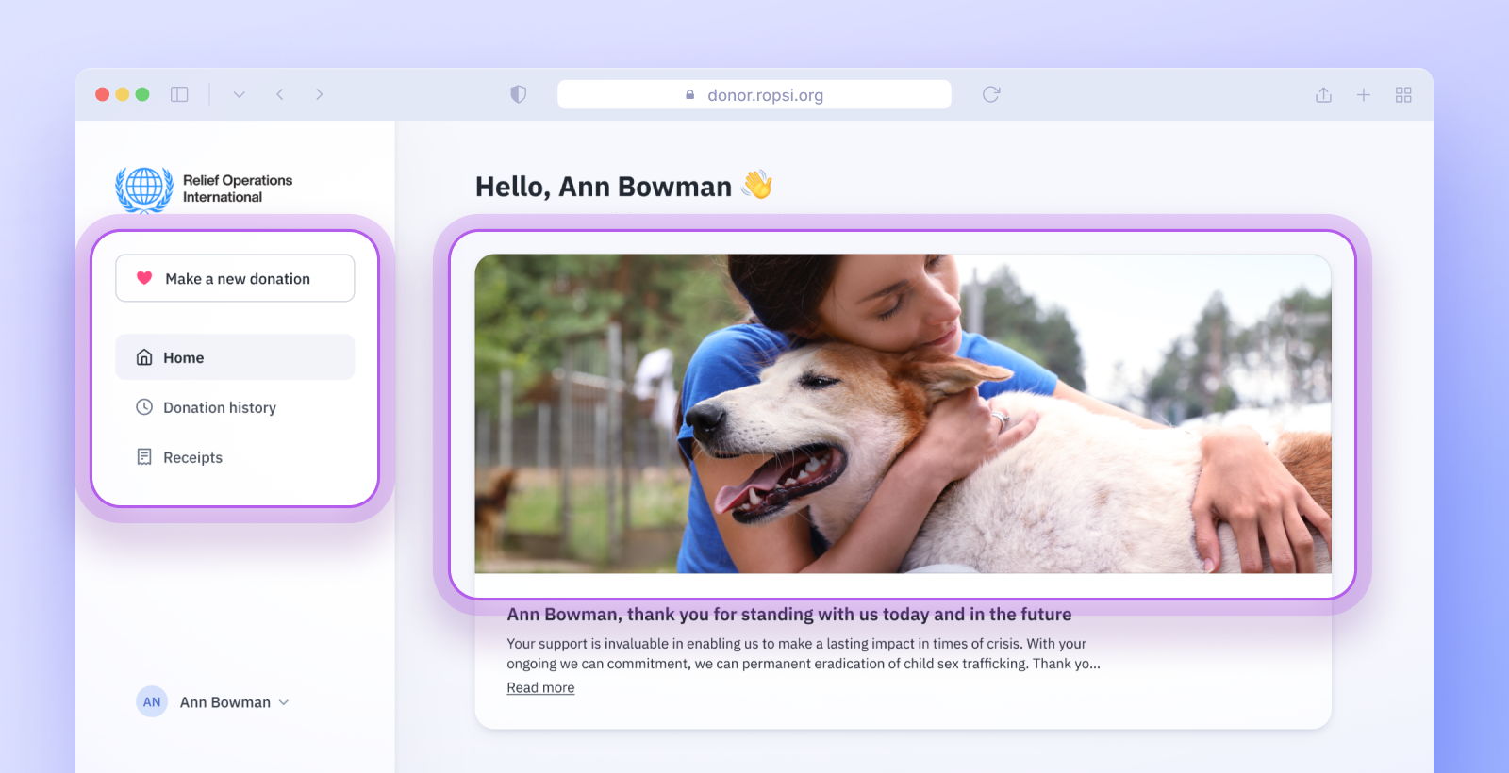Open a new browser tab

pos(1363,94)
